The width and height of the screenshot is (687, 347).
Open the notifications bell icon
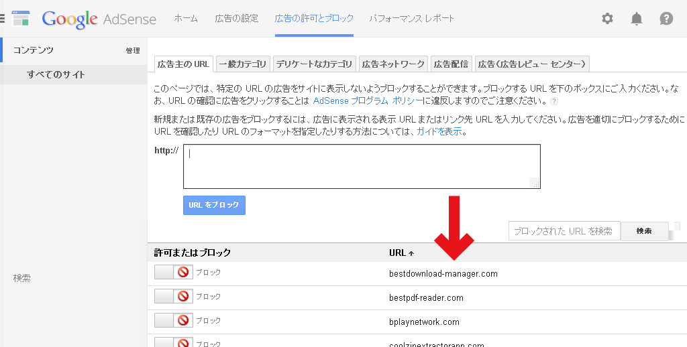[x=637, y=18]
